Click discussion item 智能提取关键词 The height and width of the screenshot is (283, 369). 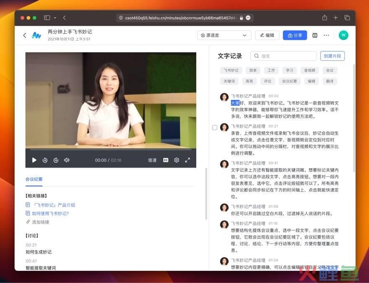41,268
